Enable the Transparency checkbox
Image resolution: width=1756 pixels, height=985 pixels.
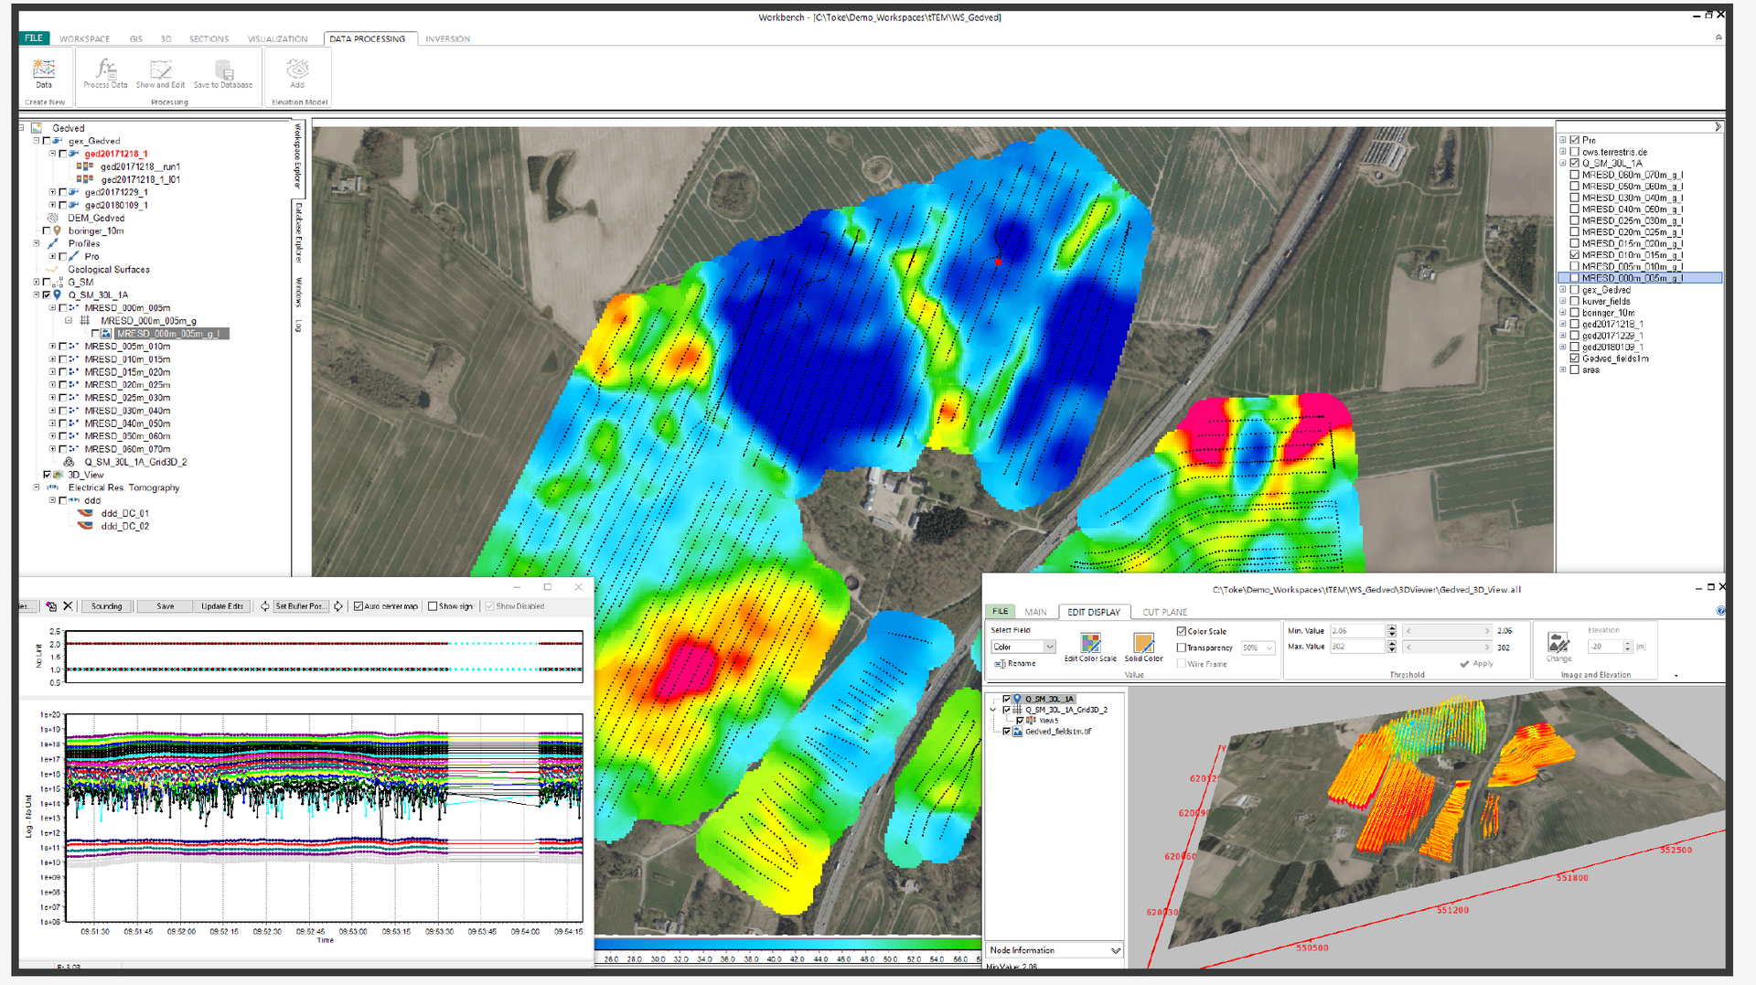[x=1182, y=647]
